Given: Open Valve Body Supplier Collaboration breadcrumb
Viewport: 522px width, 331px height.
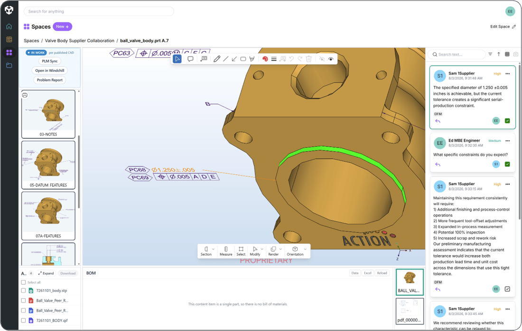Looking at the screenshot, I should pos(80,41).
